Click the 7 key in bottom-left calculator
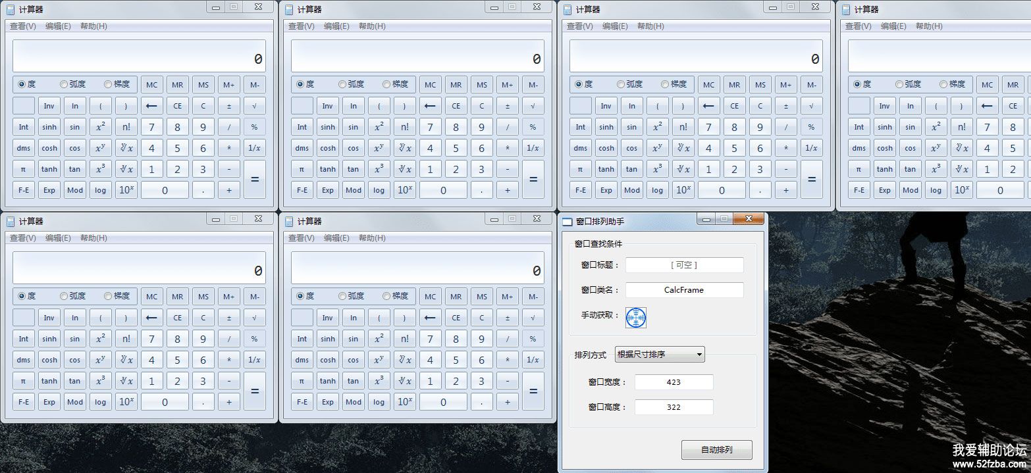The width and height of the screenshot is (1031, 473). [x=151, y=339]
